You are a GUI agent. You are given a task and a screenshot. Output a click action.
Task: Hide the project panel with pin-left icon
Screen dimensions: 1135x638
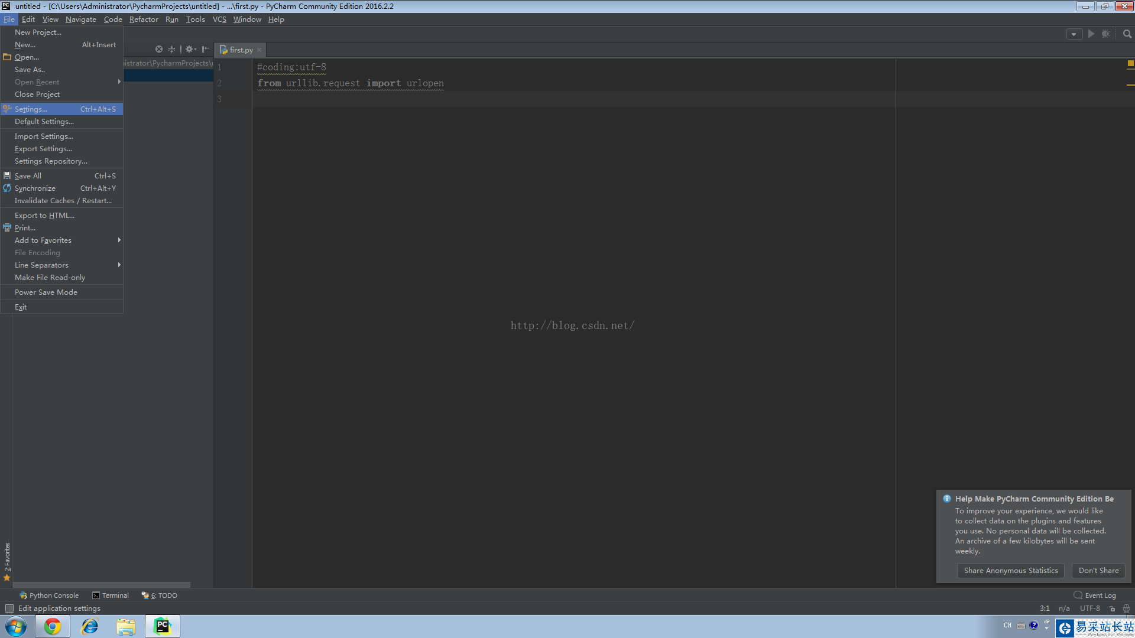205,50
